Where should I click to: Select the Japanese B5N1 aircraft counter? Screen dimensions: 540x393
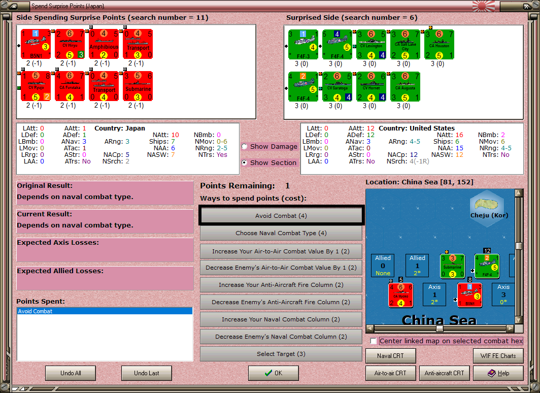[36, 44]
